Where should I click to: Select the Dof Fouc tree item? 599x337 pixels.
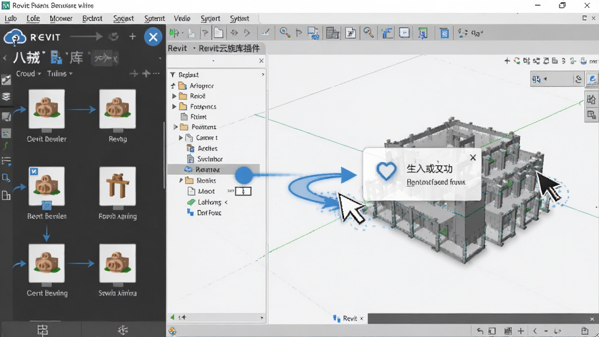pyautogui.click(x=204, y=212)
